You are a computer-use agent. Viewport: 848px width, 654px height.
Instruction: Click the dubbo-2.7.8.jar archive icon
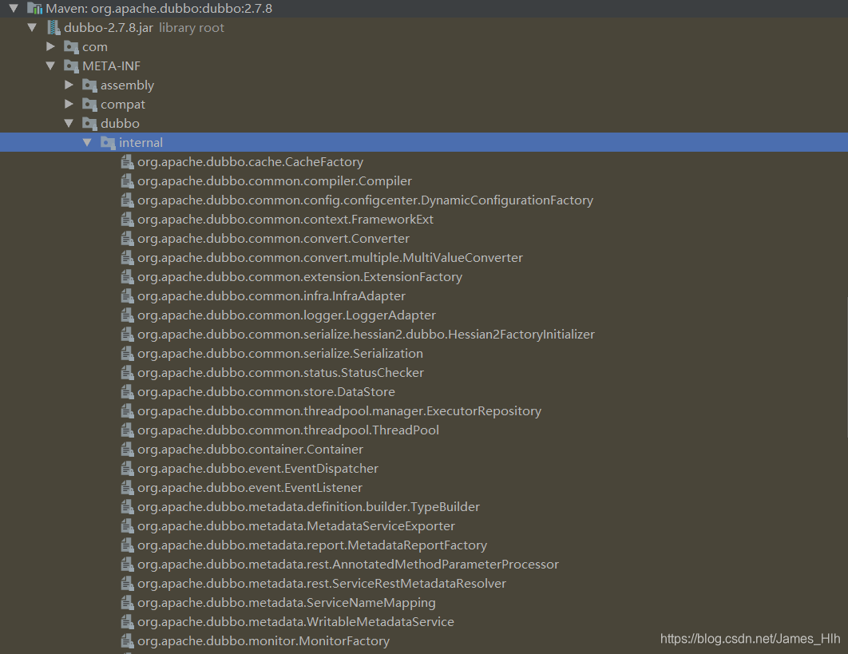tap(53, 27)
